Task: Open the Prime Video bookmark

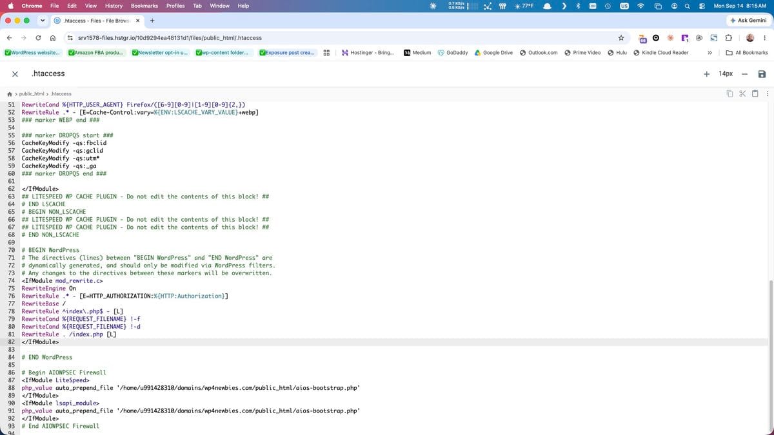Action: 582,52
